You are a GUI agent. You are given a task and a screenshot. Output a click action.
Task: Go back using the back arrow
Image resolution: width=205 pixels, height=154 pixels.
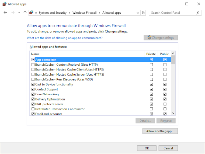5,13
